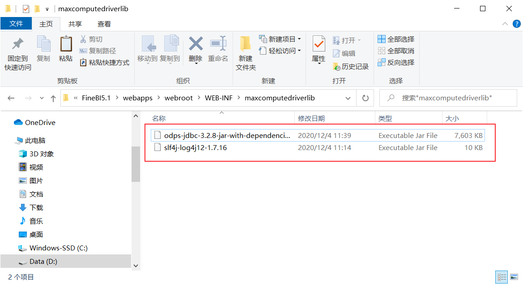523x284 pixels.
Task: Click Select none (全部取消)
Action: point(396,51)
